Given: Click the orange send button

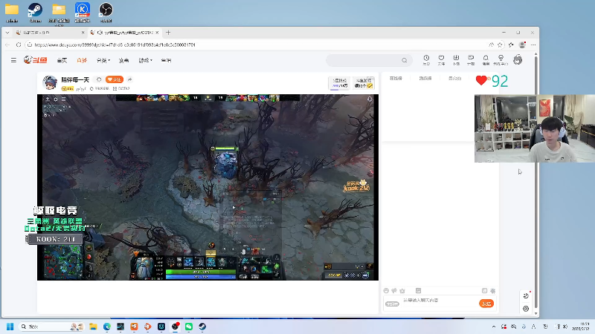Looking at the screenshot, I should tap(486, 304).
